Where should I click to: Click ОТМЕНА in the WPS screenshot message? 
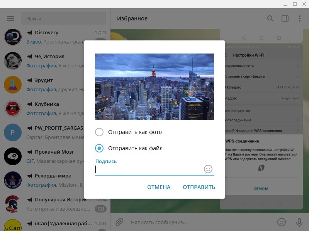(261, 189)
